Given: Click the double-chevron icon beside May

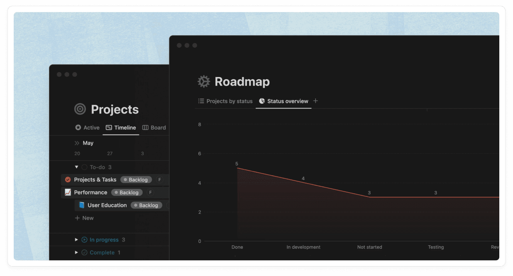Looking at the screenshot, I should [77, 143].
